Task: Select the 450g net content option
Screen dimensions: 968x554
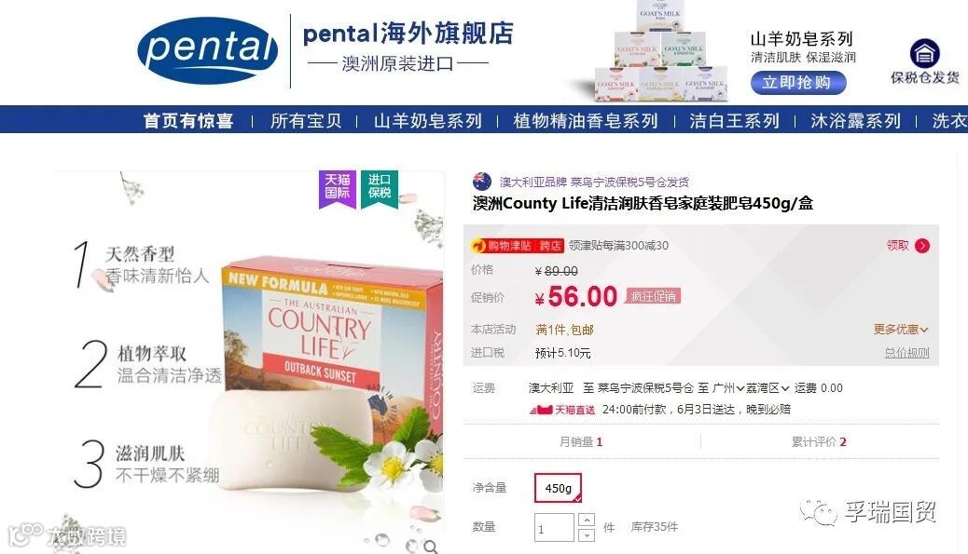Action: coord(558,488)
